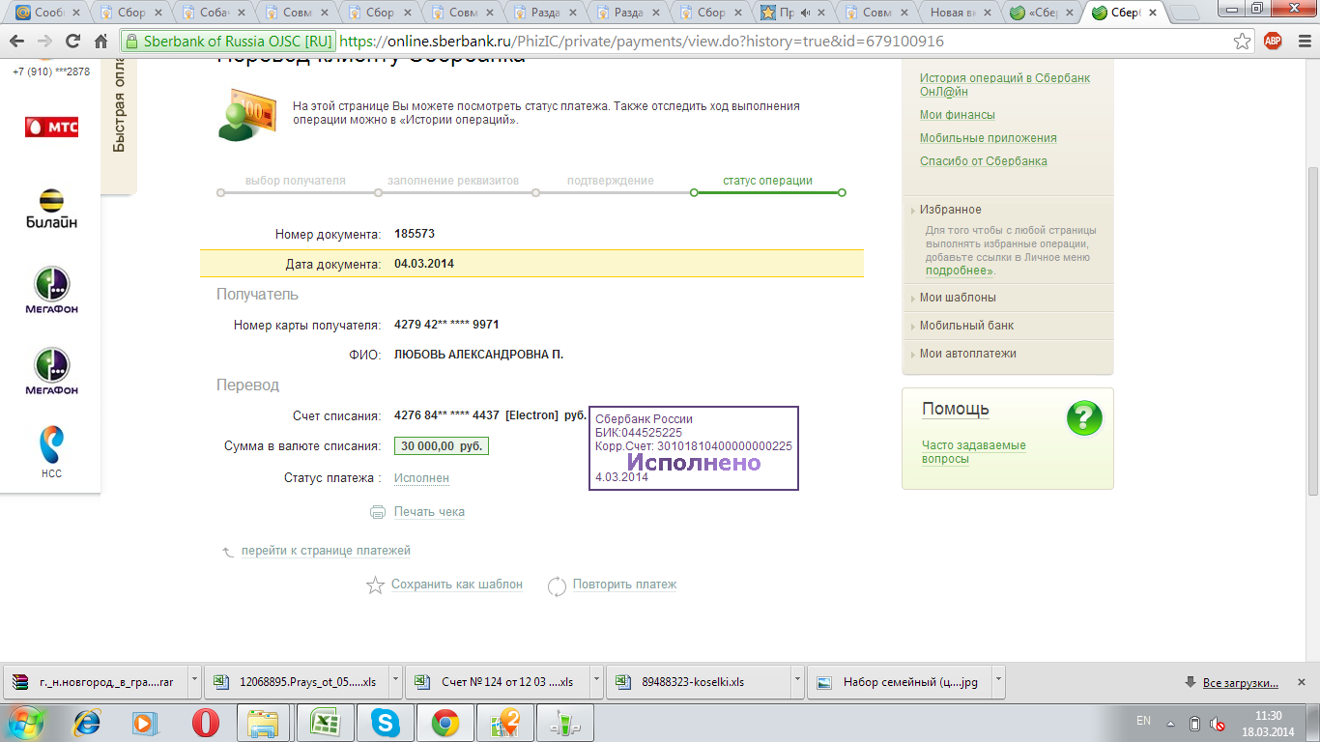Open История операций в Сбербанк ОнЛ@йн link
1320x742 pixels.
point(1005,85)
